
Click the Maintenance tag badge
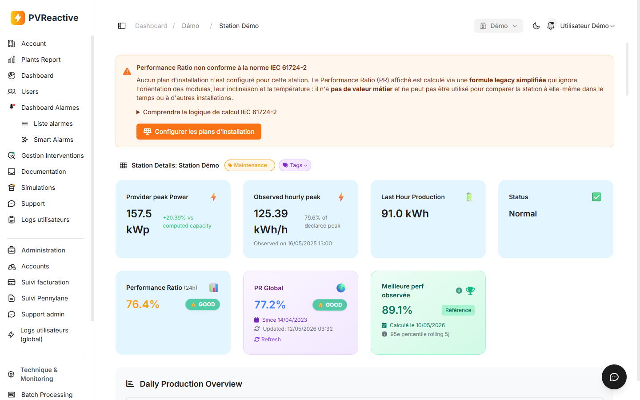coord(250,165)
